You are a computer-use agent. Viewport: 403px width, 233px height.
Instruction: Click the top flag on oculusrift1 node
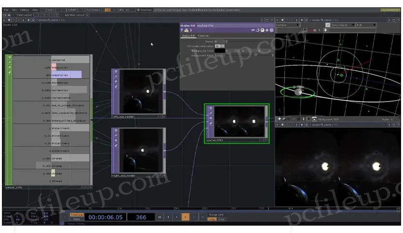(x=210, y=108)
